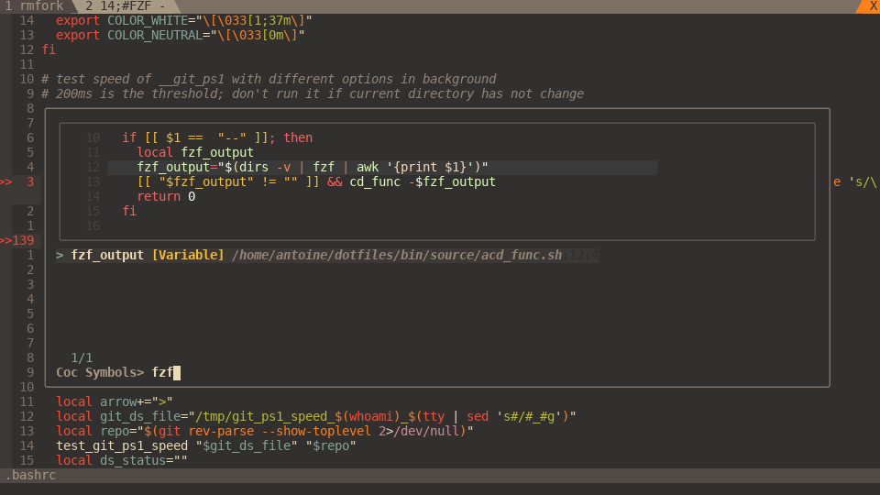Click the '[Variable]' kind label

[x=188, y=256]
